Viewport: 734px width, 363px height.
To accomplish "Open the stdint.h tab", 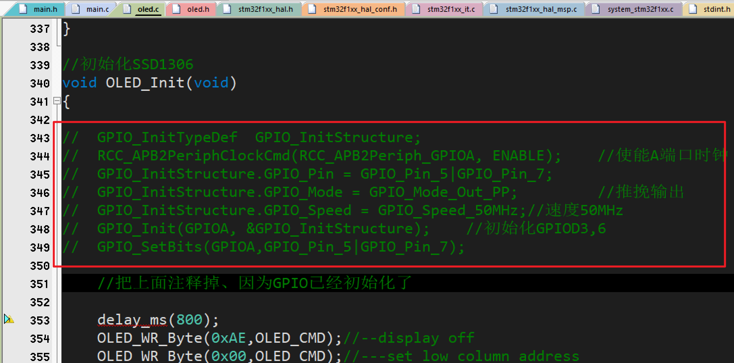I will [709, 9].
